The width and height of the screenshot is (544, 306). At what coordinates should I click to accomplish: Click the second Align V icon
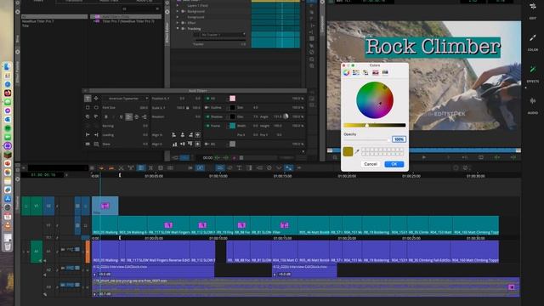click(183, 144)
